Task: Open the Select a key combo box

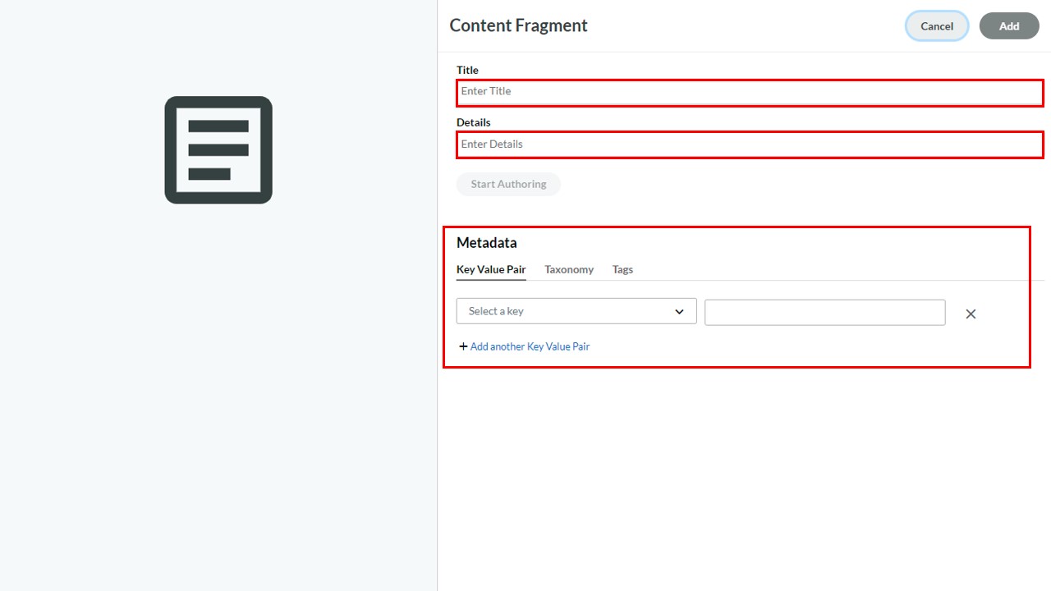Action: point(576,311)
